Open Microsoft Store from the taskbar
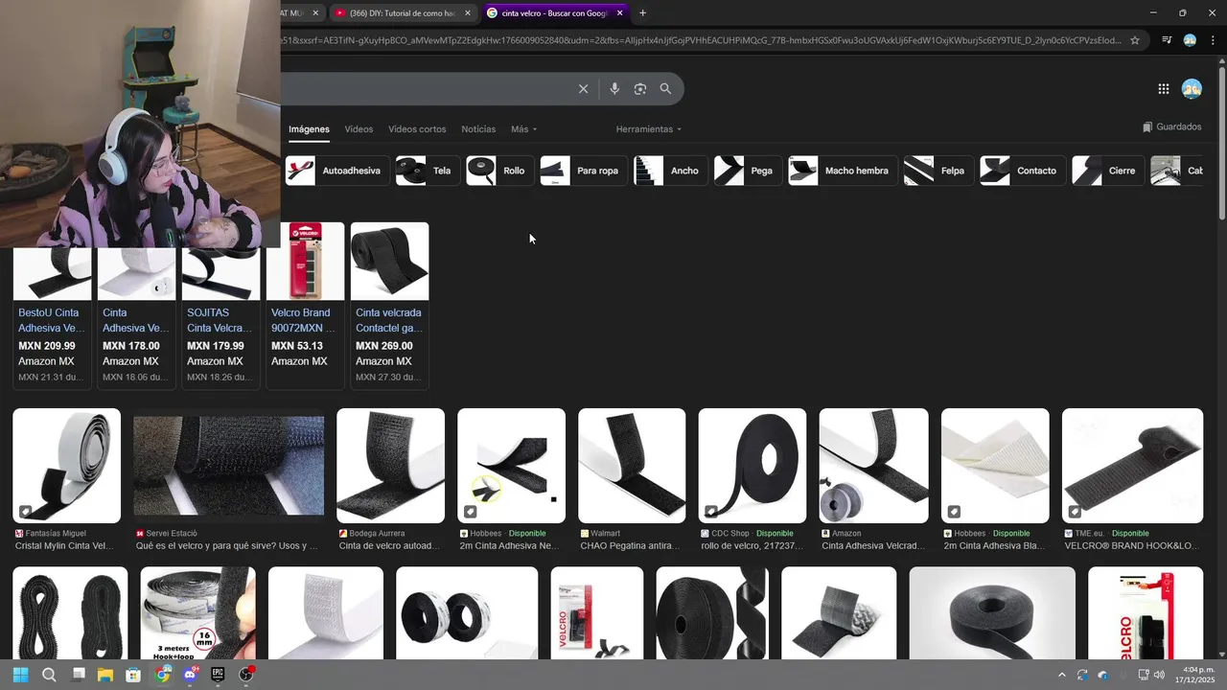Image resolution: width=1227 pixels, height=690 pixels. (133, 675)
